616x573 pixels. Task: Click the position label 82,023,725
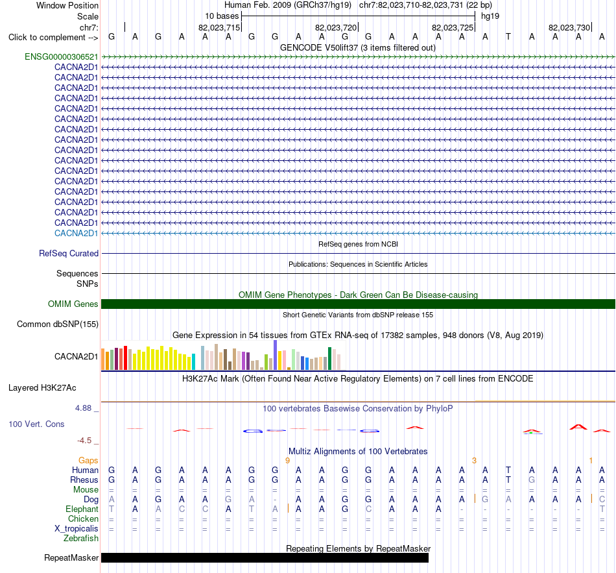(453, 27)
